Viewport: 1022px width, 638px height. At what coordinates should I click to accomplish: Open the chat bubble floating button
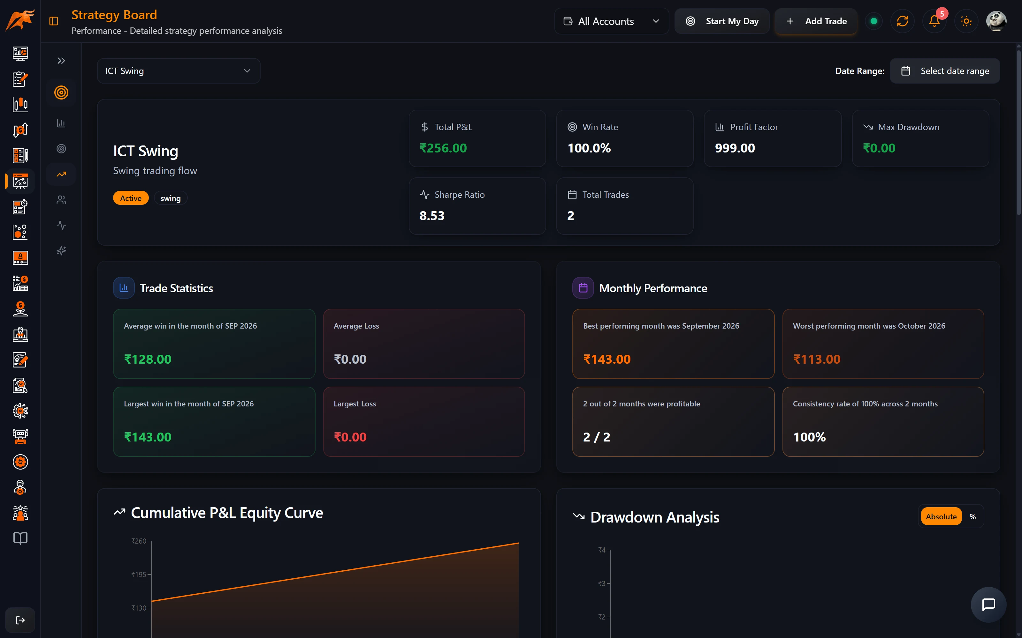pos(989,605)
